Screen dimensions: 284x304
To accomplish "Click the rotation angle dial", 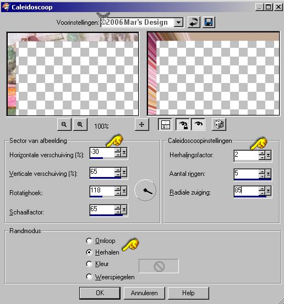I will coord(145,190).
